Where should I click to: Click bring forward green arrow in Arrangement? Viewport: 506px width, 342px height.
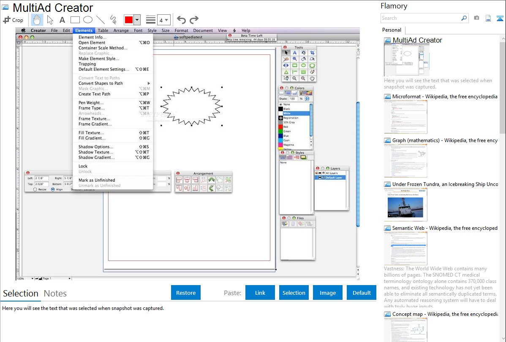pos(211,180)
